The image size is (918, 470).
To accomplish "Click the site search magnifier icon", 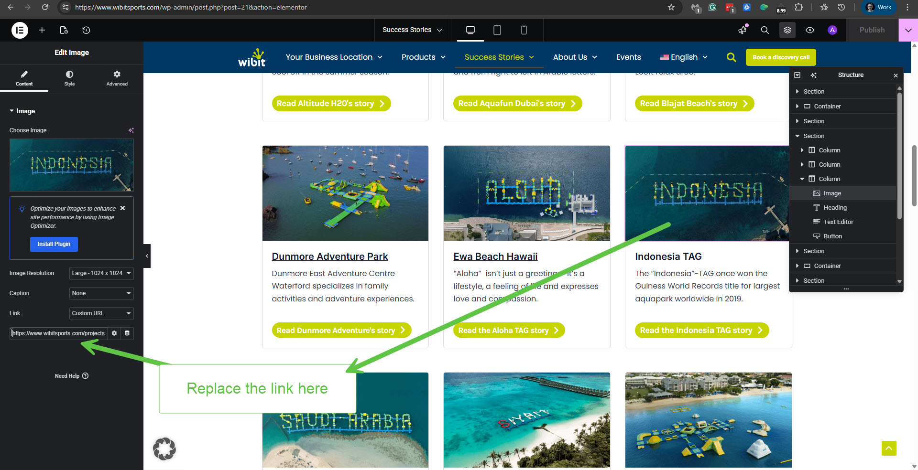I will pyautogui.click(x=731, y=57).
